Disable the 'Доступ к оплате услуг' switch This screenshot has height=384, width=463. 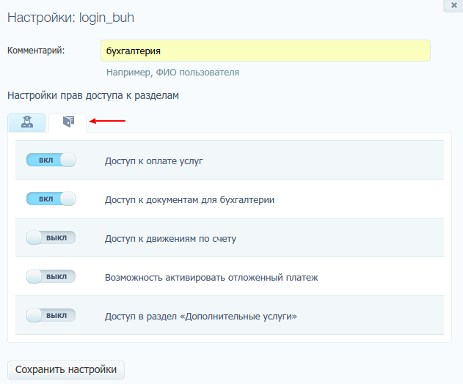[51, 160]
